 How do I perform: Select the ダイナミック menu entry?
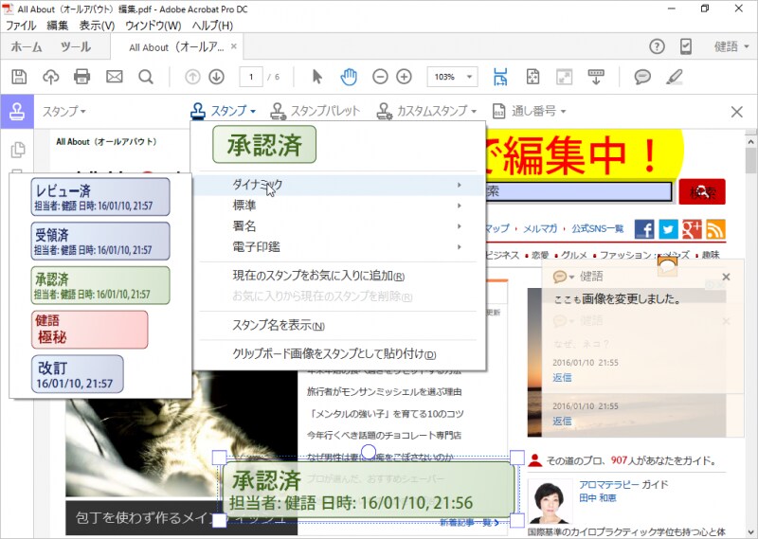pyautogui.click(x=338, y=185)
